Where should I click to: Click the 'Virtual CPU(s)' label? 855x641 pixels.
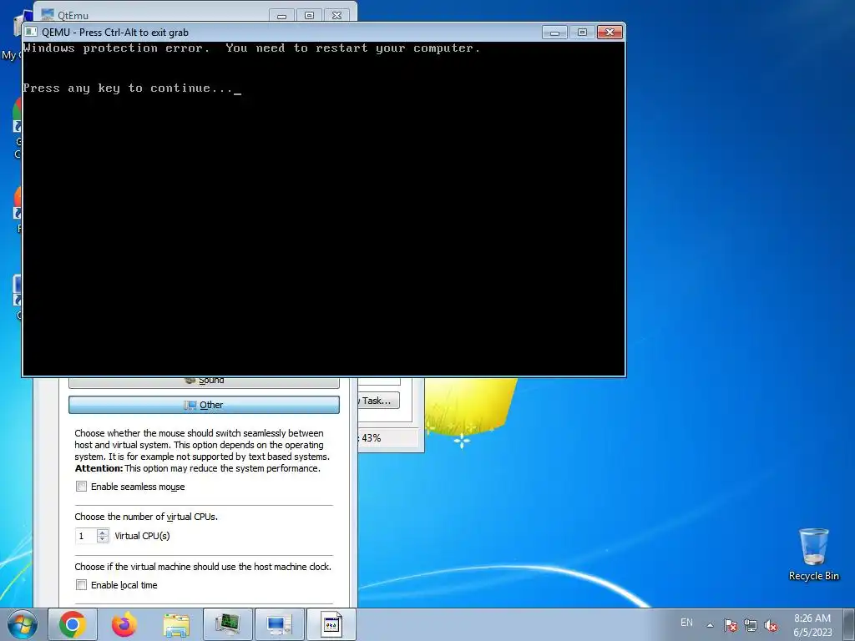point(142,536)
